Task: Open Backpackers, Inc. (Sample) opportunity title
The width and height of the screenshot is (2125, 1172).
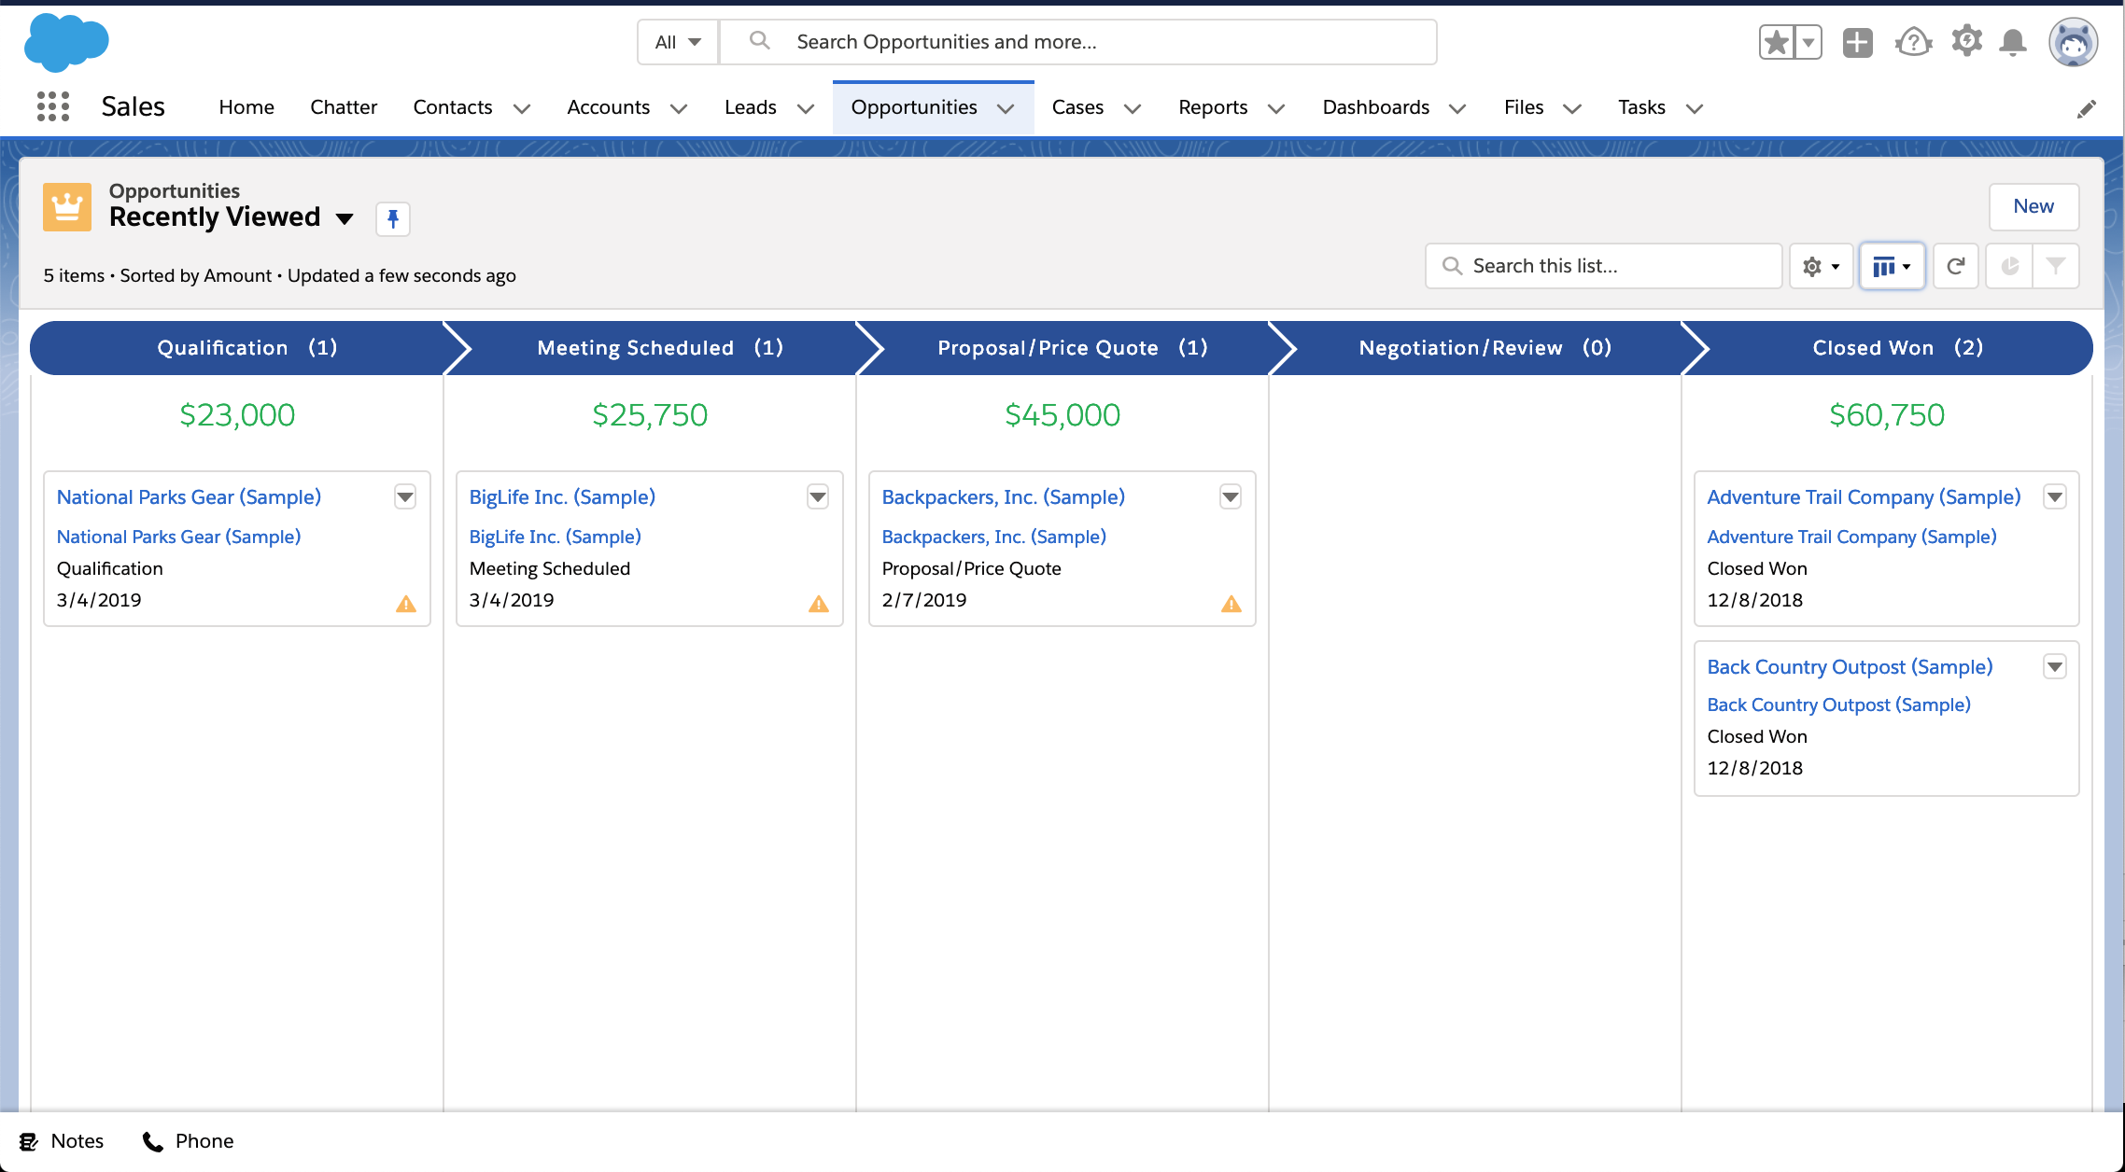Action: [1004, 497]
